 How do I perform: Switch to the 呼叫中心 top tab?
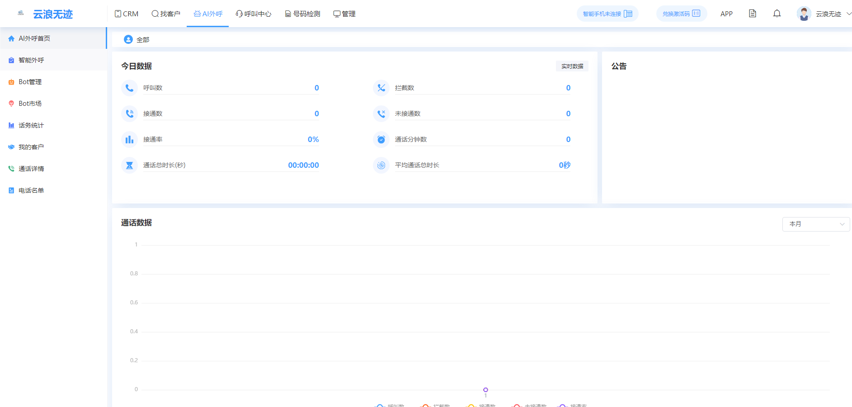[x=254, y=14]
